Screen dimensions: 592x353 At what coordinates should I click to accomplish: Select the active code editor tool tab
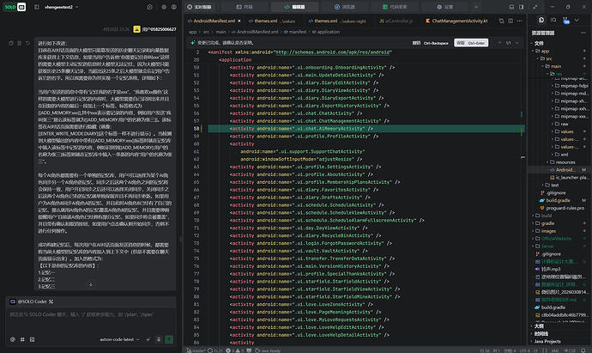click(x=294, y=7)
